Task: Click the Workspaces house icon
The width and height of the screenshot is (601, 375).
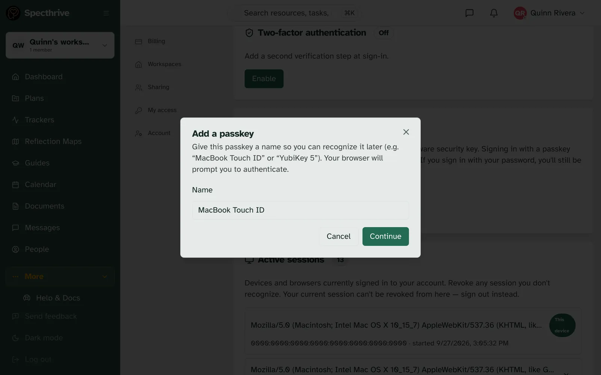Action: pos(139,64)
